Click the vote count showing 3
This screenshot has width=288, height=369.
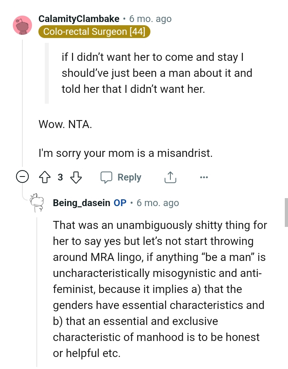point(60,177)
